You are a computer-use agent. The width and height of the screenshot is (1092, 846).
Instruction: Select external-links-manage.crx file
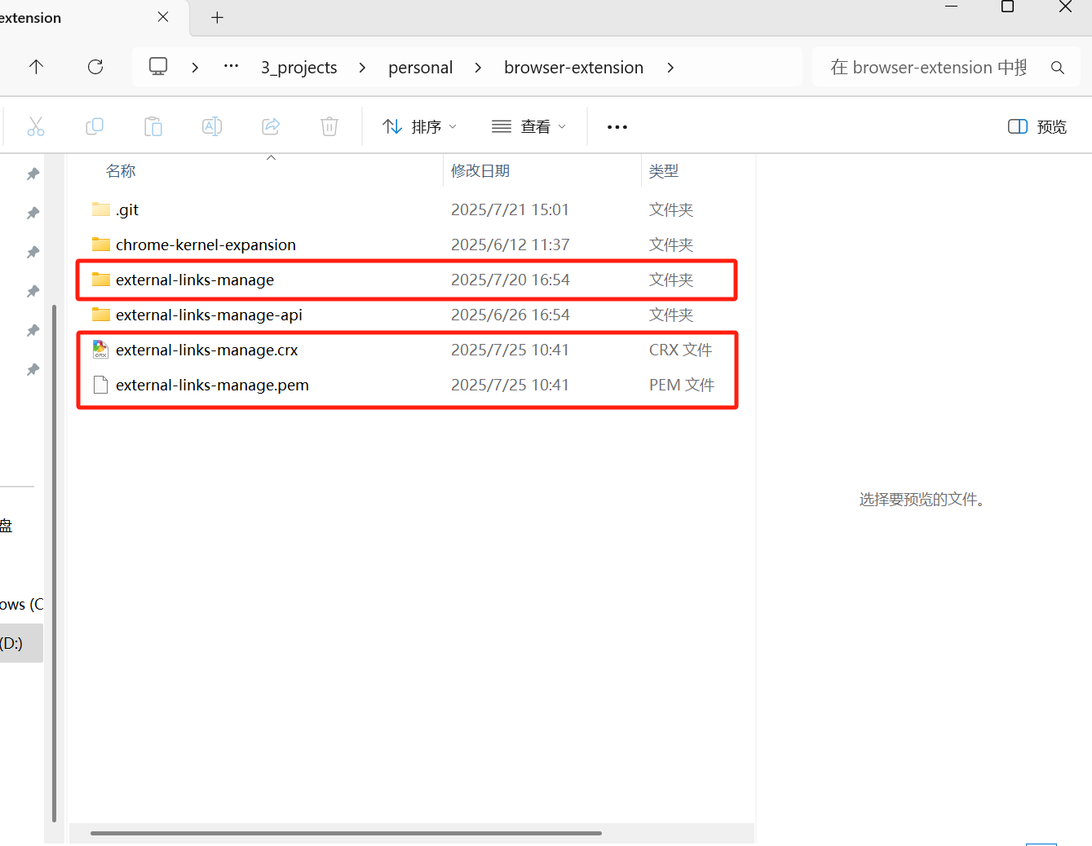206,350
